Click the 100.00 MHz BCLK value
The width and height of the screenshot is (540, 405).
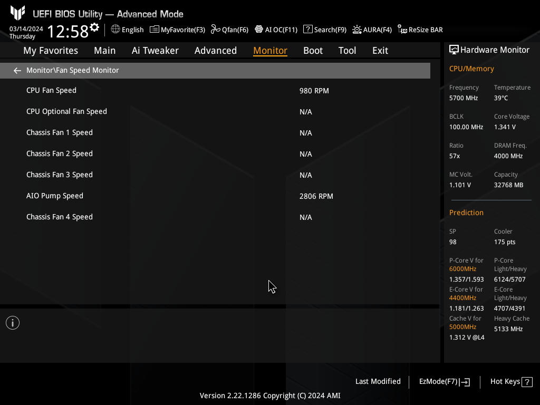pyautogui.click(x=466, y=127)
